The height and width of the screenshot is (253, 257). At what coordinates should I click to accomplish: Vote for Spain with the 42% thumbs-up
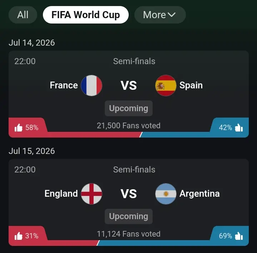231,128
